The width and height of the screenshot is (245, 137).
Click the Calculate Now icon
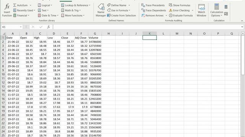tap(226, 7)
